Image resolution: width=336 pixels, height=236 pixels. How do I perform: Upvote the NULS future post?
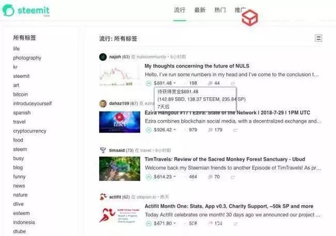tap(149, 83)
